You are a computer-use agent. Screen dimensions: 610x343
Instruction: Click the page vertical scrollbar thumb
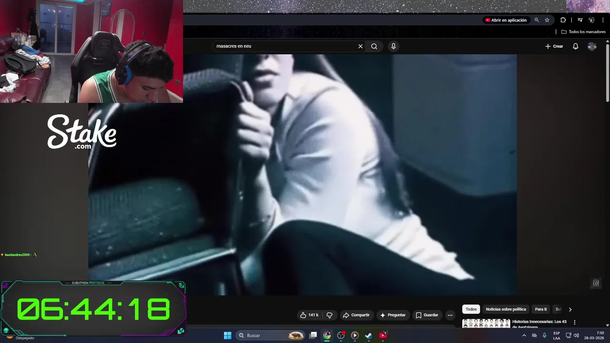pyautogui.click(x=608, y=73)
